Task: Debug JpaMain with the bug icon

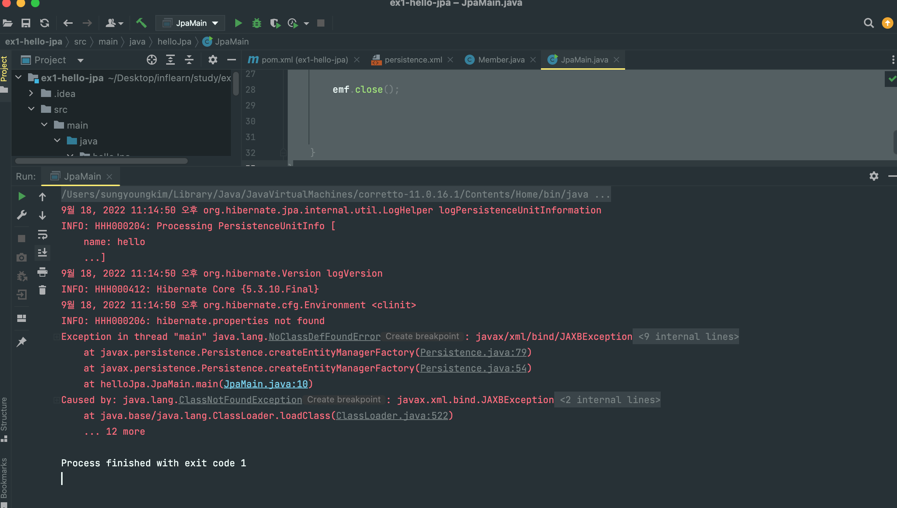Action: pos(257,23)
